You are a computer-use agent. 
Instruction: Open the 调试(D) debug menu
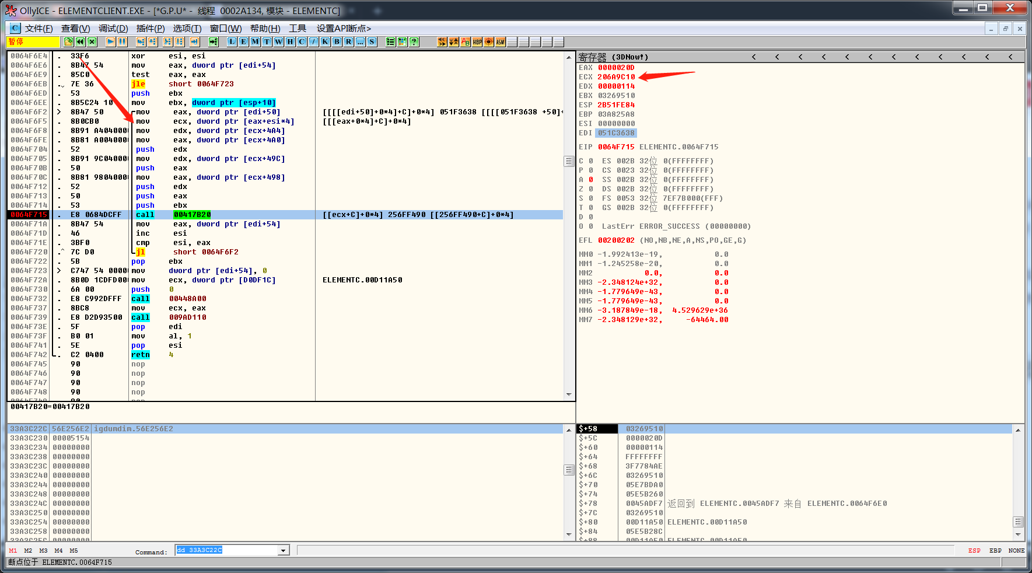(x=113, y=29)
